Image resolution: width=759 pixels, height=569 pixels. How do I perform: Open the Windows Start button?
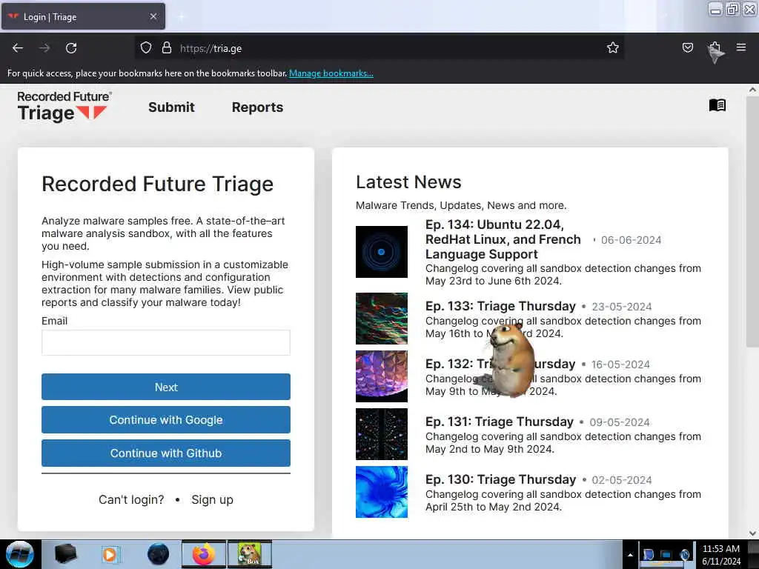point(19,554)
